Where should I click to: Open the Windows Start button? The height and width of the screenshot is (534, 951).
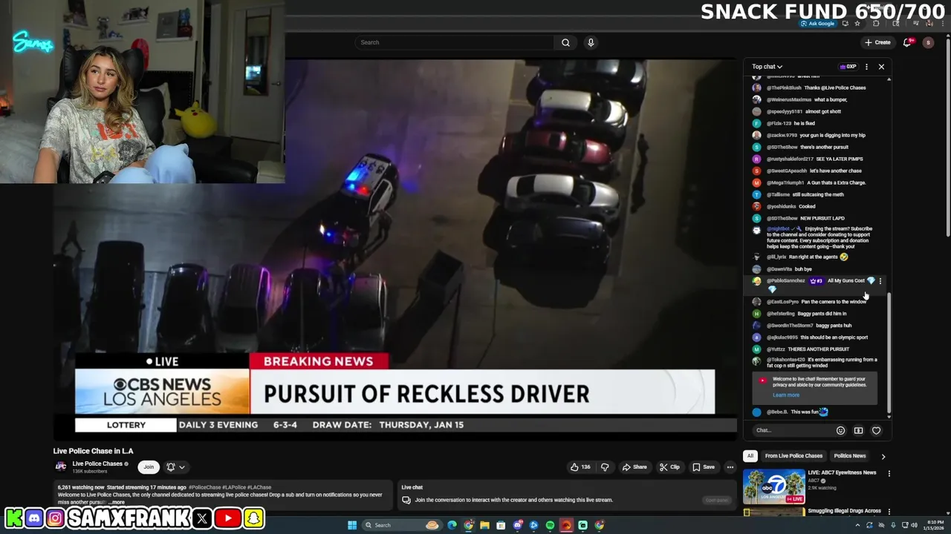click(352, 525)
